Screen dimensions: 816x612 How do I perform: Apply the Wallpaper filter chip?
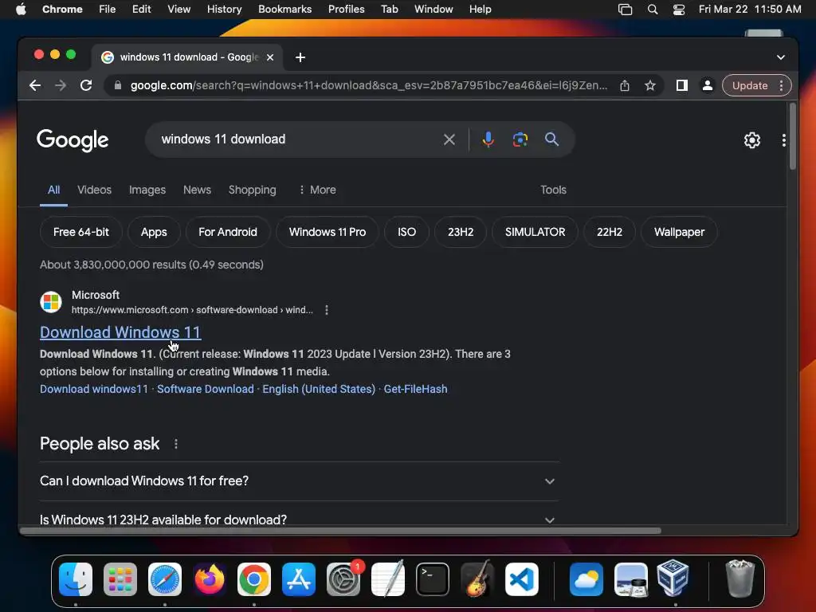pos(679,232)
